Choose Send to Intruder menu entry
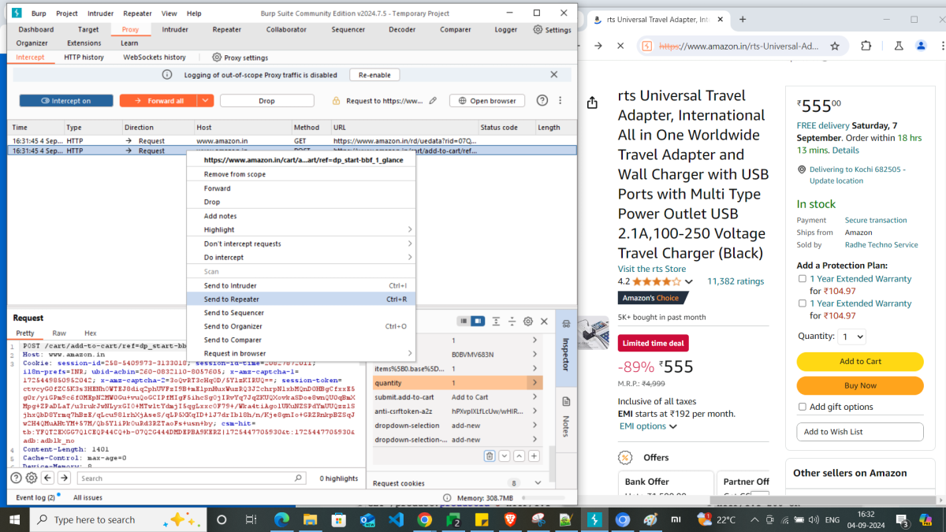This screenshot has height=532, width=946. click(x=301, y=285)
